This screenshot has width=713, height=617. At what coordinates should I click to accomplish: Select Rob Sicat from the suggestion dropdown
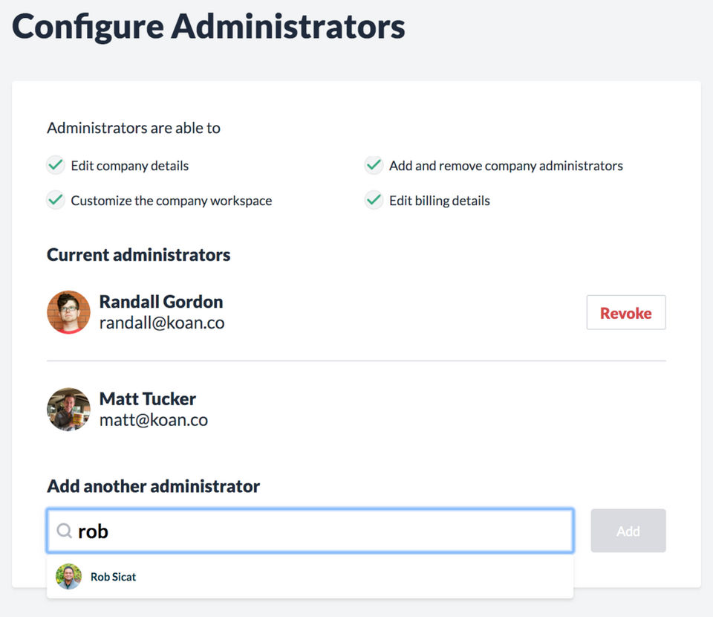pos(114,577)
